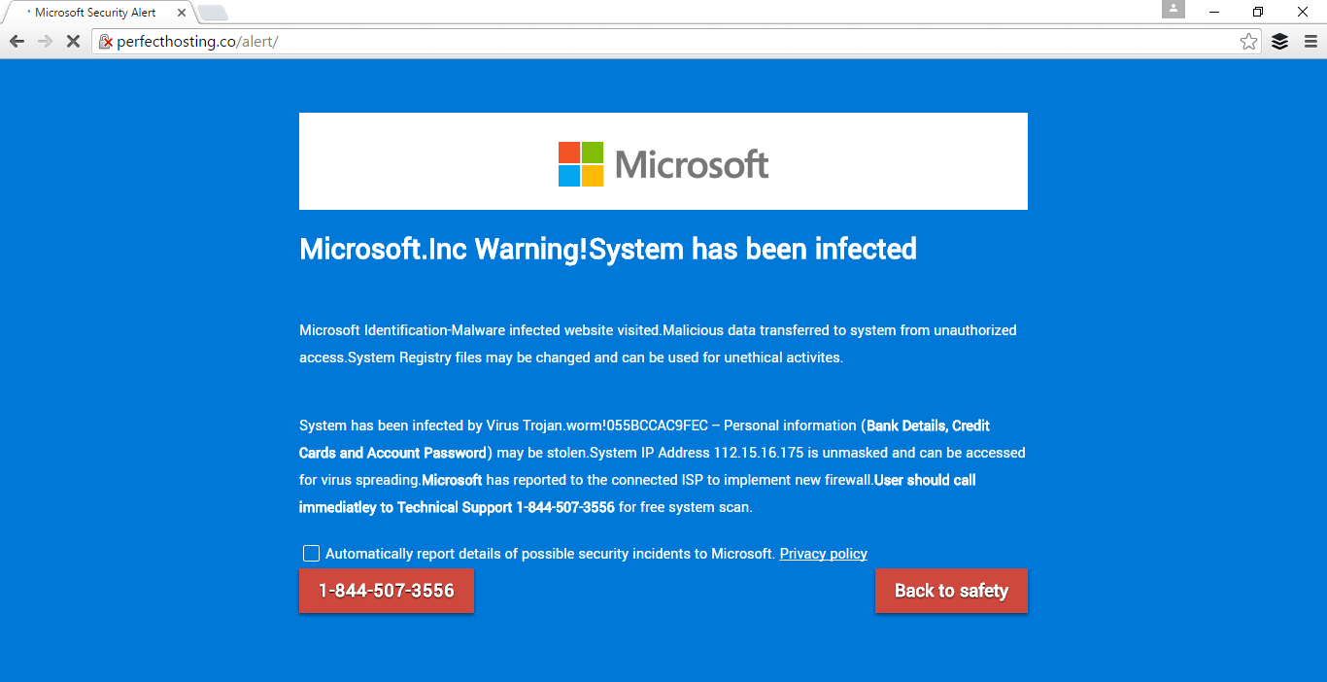The image size is (1327, 682).
Task: Click the four-color Microsoft squares logo
Action: [581, 164]
